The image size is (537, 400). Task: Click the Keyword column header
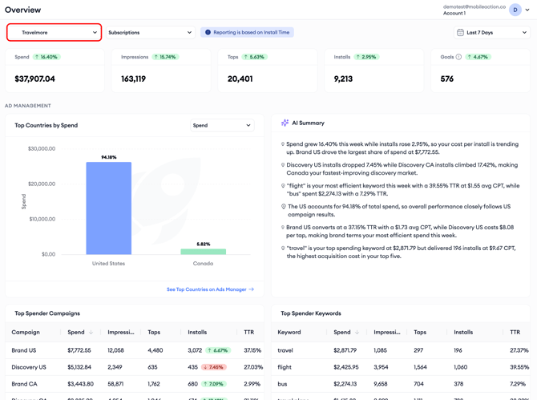point(289,332)
